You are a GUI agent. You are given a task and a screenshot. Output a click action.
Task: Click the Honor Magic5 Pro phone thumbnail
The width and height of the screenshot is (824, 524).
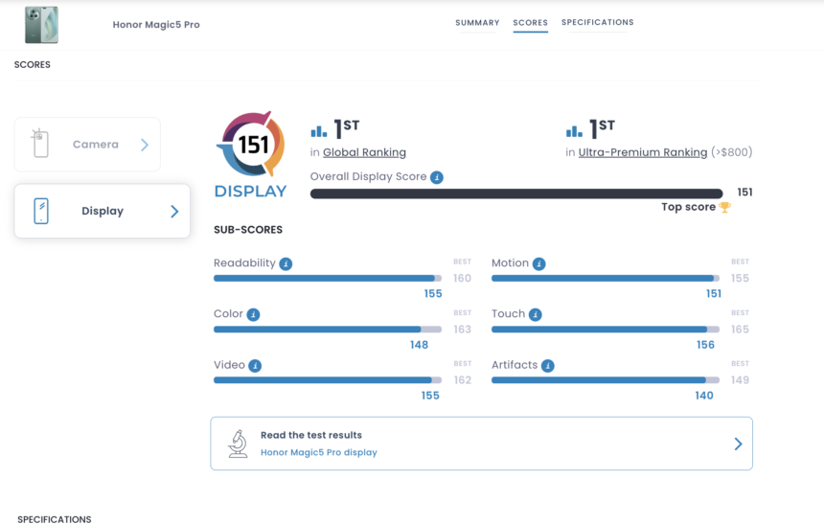41,25
